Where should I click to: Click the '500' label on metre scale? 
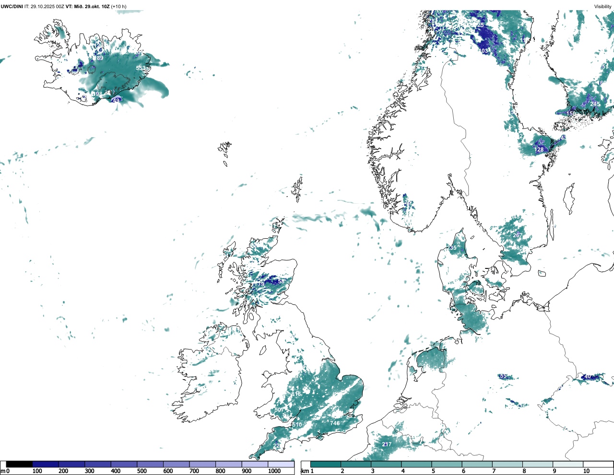point(142,471)
